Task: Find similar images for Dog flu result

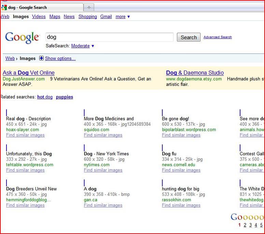Action: [x=181, y=170]
